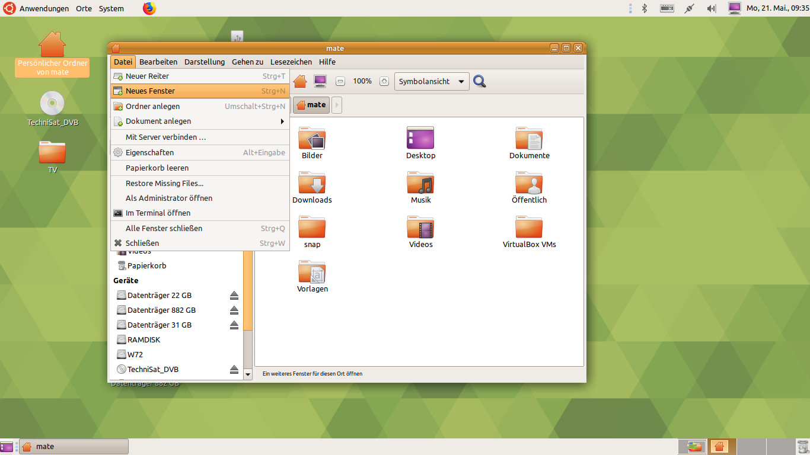This screenshot has height=455, width=810.
Task: Select Neues Fenster menu entry
Action: click(x=200, y=91)
